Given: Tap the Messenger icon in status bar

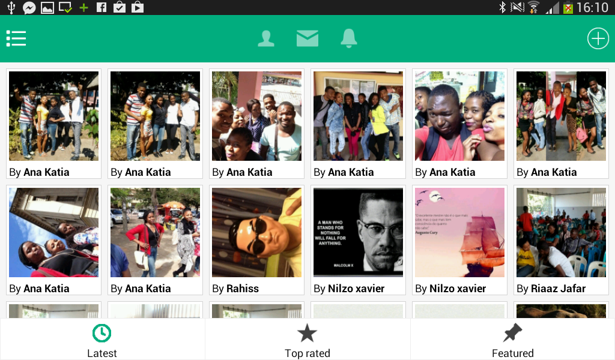Looking at the screenshot, I should (x=29, y=7).
